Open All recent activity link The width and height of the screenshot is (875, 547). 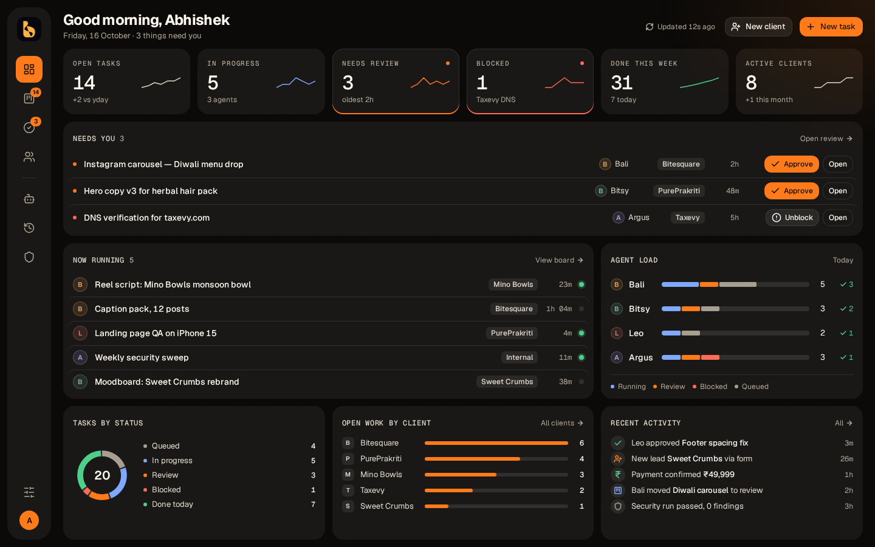click(843, 423)
